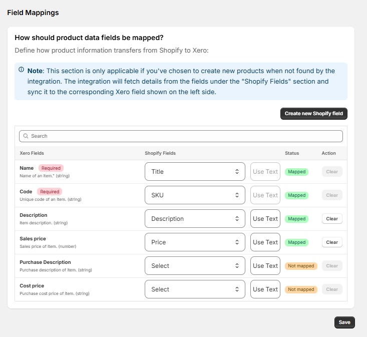The image size is (367, 337).
Task: Open Select dropdown for Cost price
Action: [195, 289]
